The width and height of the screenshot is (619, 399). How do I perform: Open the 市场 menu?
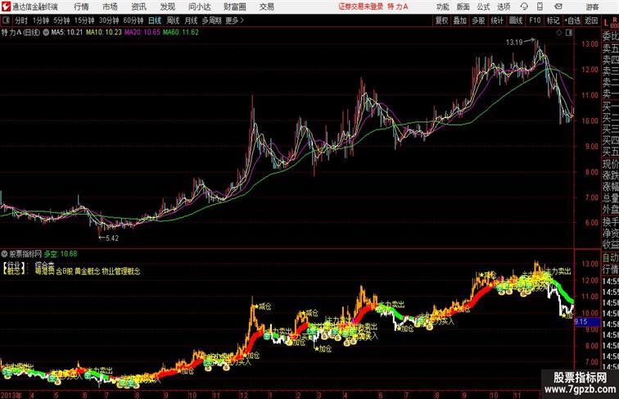(x=111, y=7)
